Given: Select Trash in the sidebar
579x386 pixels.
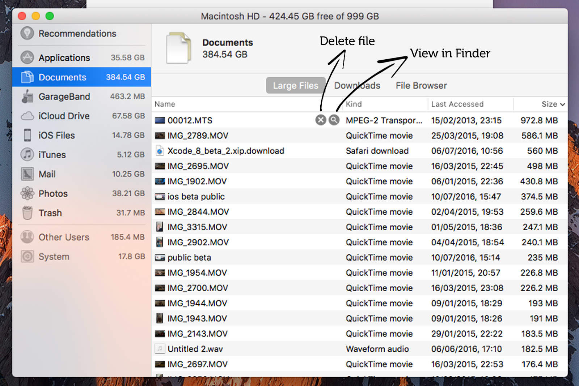Looking at the screenshot, I should click(x=50, y=213).
